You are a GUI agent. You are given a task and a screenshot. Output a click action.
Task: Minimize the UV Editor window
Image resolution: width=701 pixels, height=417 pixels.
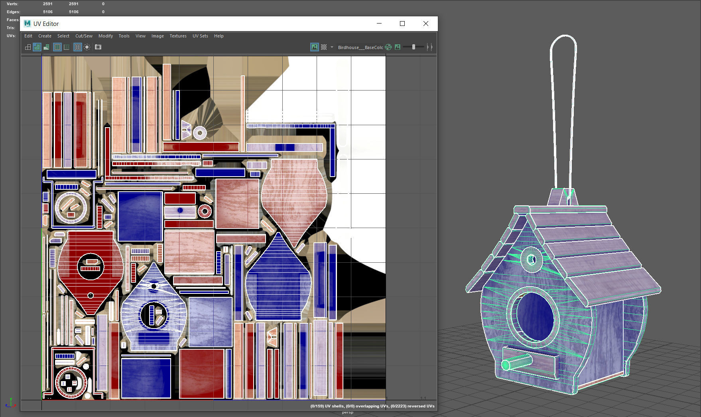(379, 24)
